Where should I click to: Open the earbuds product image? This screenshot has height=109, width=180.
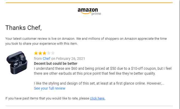click(x=17, y=63)
